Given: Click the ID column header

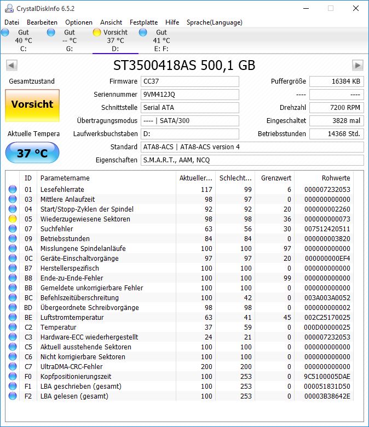Looking at the screenshot, I should click(28, 178).
